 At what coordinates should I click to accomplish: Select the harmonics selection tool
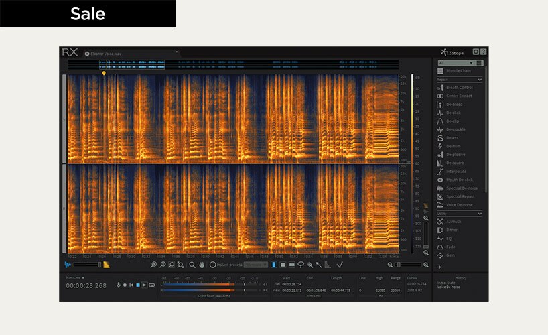point(328,265)
